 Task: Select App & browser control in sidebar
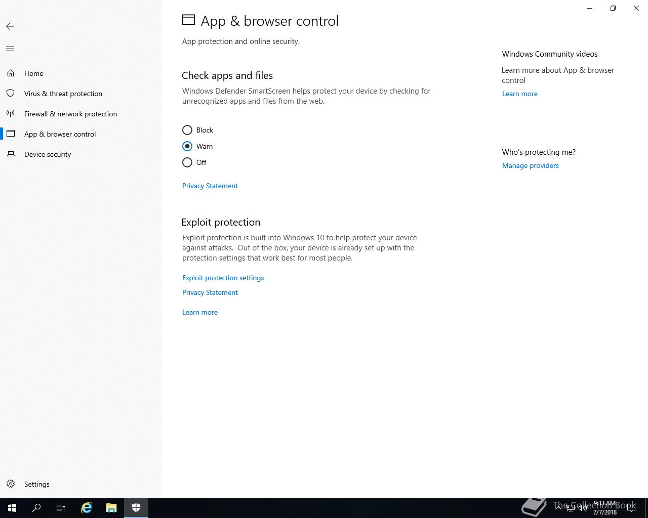point(81,134)
